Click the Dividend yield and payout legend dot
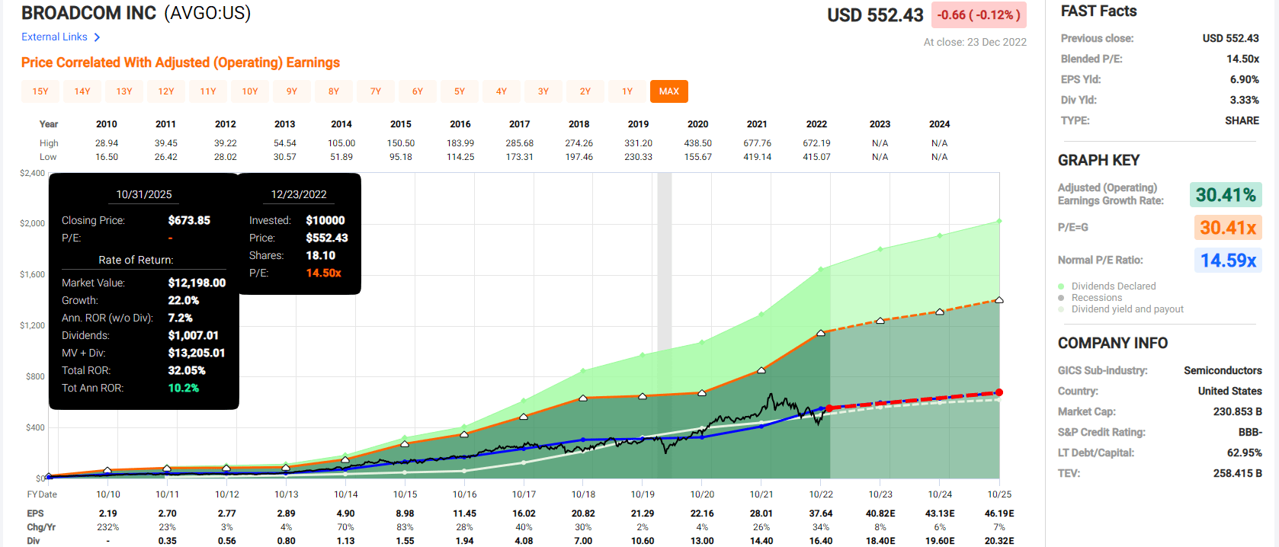Viewport: 1279px width, 547px height. click(1061, 309)
